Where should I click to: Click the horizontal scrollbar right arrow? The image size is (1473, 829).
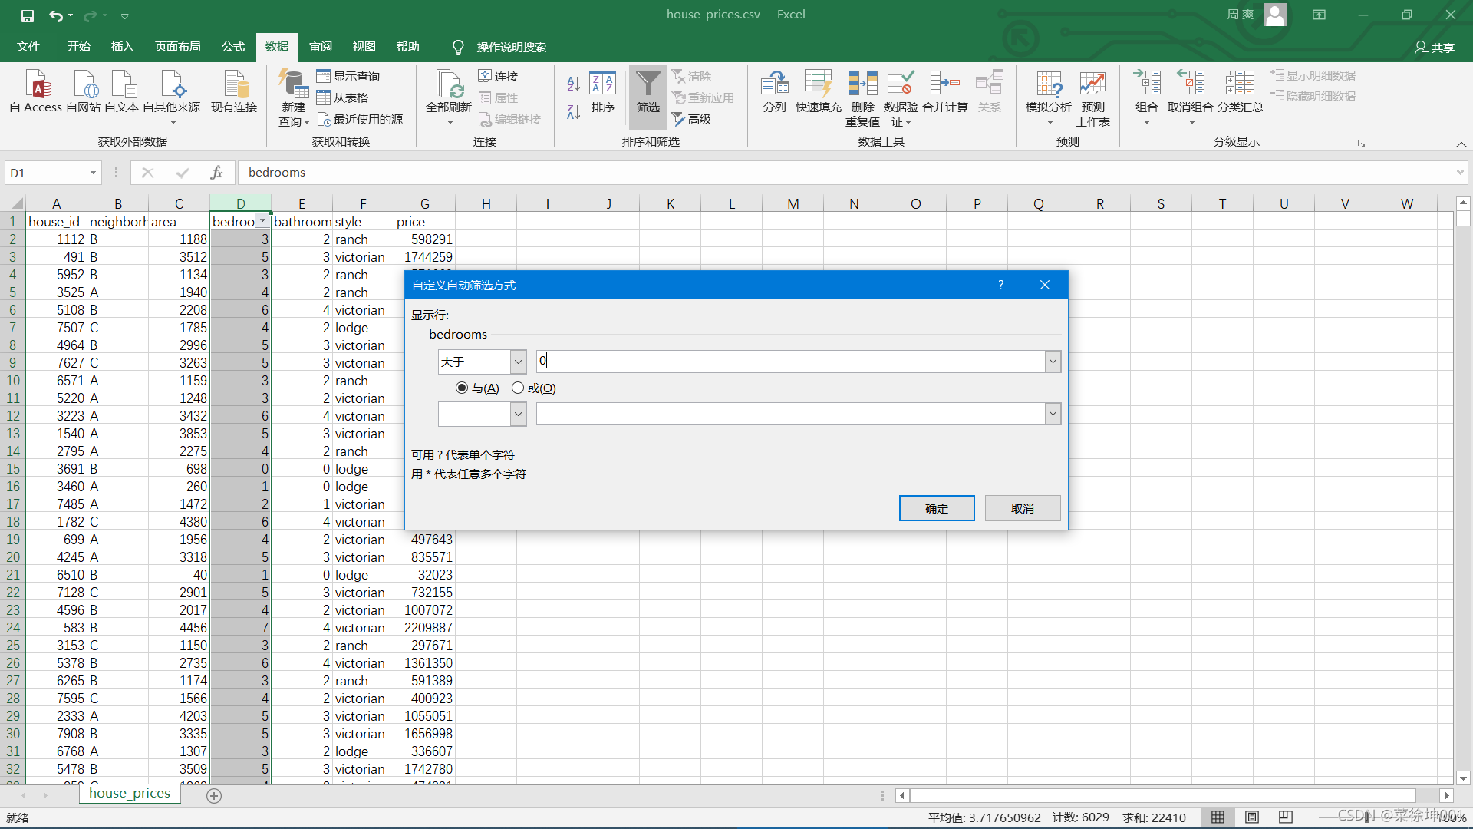[x=1447, y=796]
